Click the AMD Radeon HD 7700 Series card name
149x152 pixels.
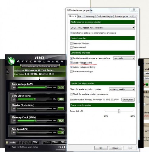39,70
